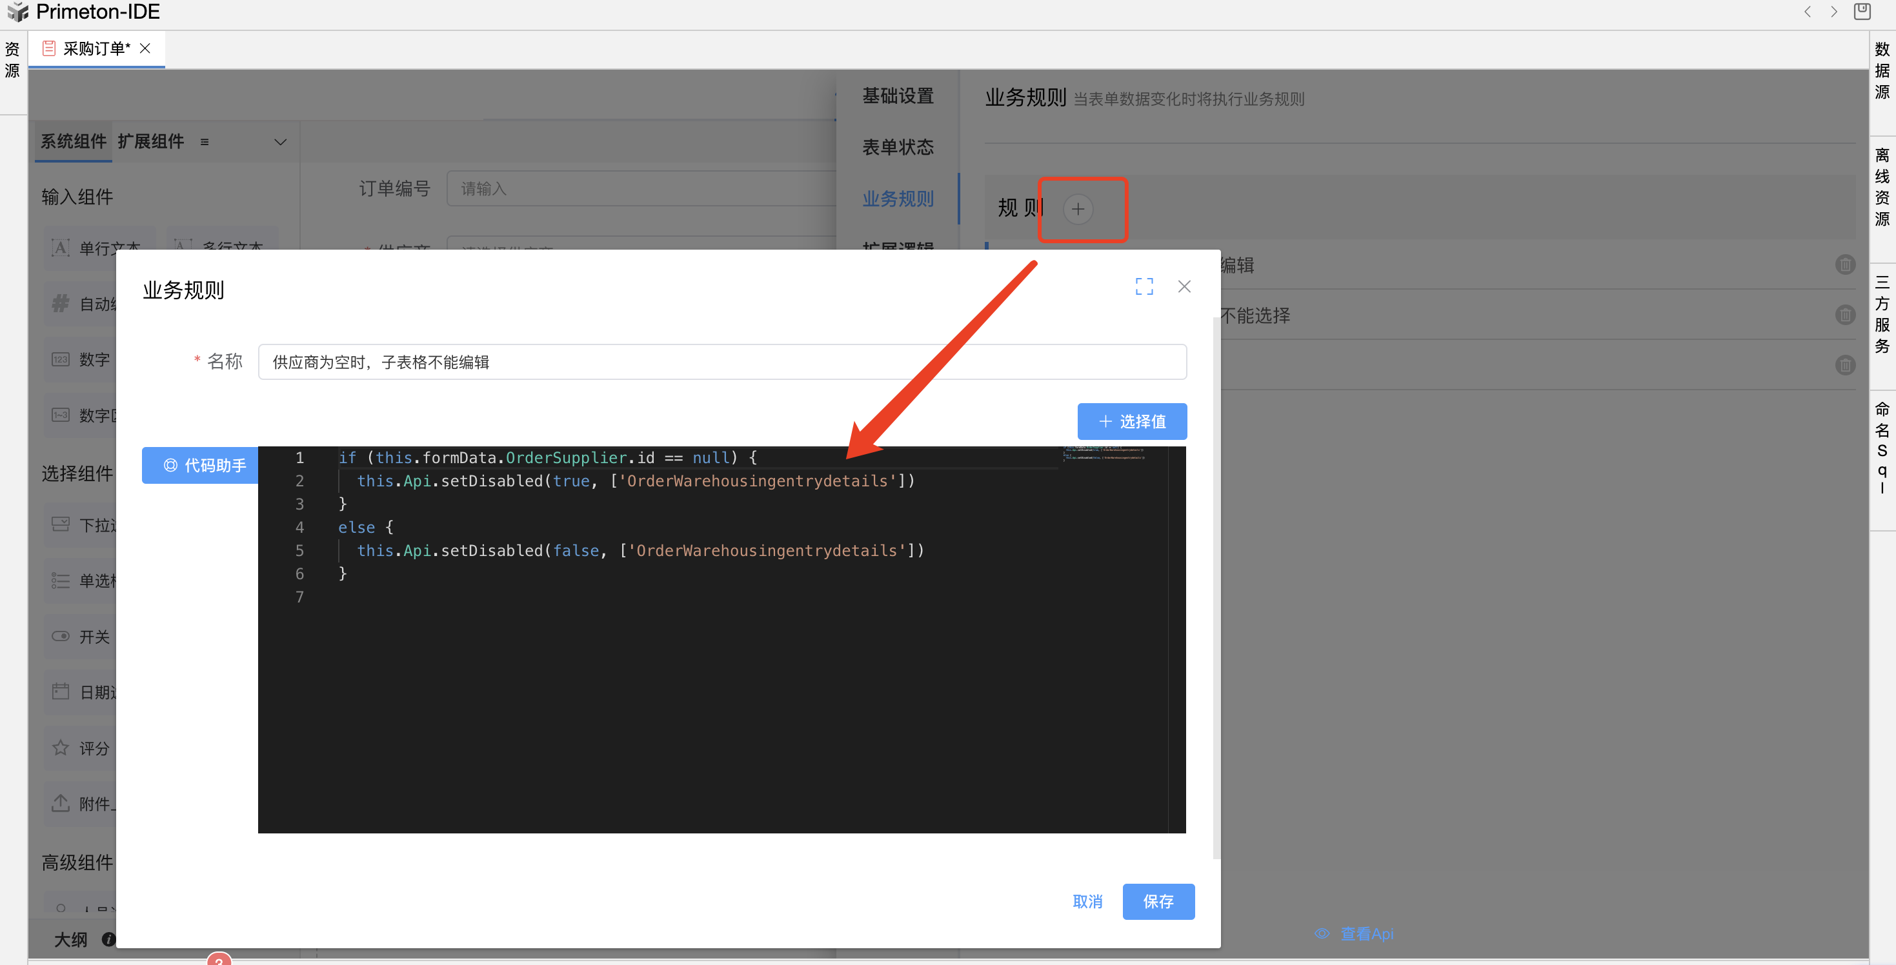Click the plus icon to add rule
This screenshot has height=965, width=1896.
click(1078, 209)
